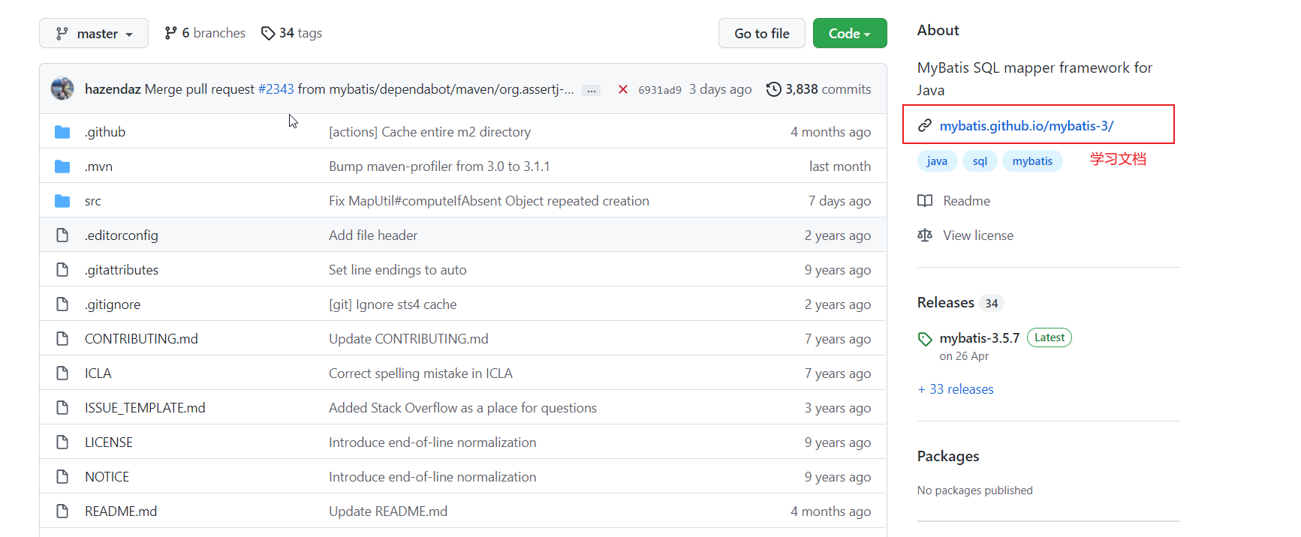
Task: Click the ISSUE_TEMPLATE.md file icon
Action: tap(62, 408)
